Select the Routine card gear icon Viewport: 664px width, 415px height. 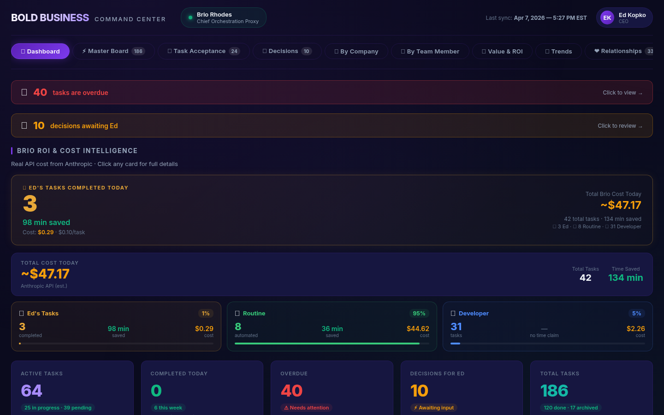click(x=237, y=313)
